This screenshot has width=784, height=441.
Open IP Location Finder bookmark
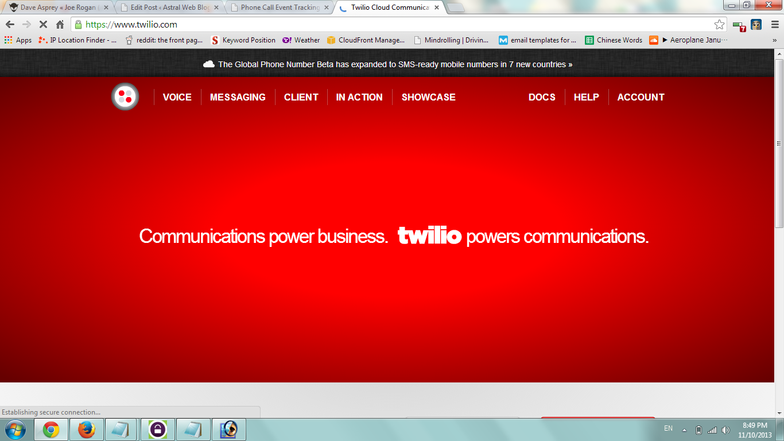pos(77,40)
